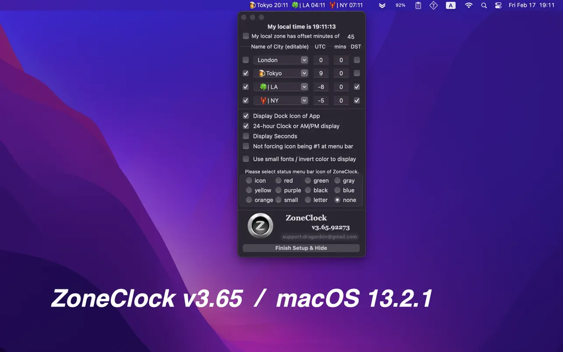Click the double chevron menu bar icon
The image size is (563, 352).
click(x=382, y=5)
